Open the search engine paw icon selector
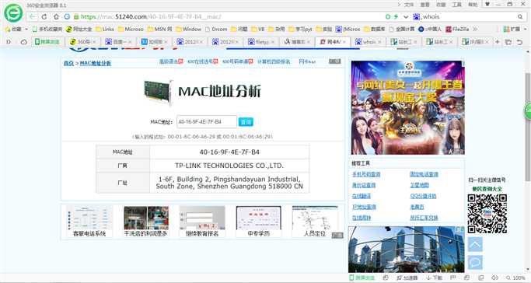 pyautogui.click(x=416, y=16)
